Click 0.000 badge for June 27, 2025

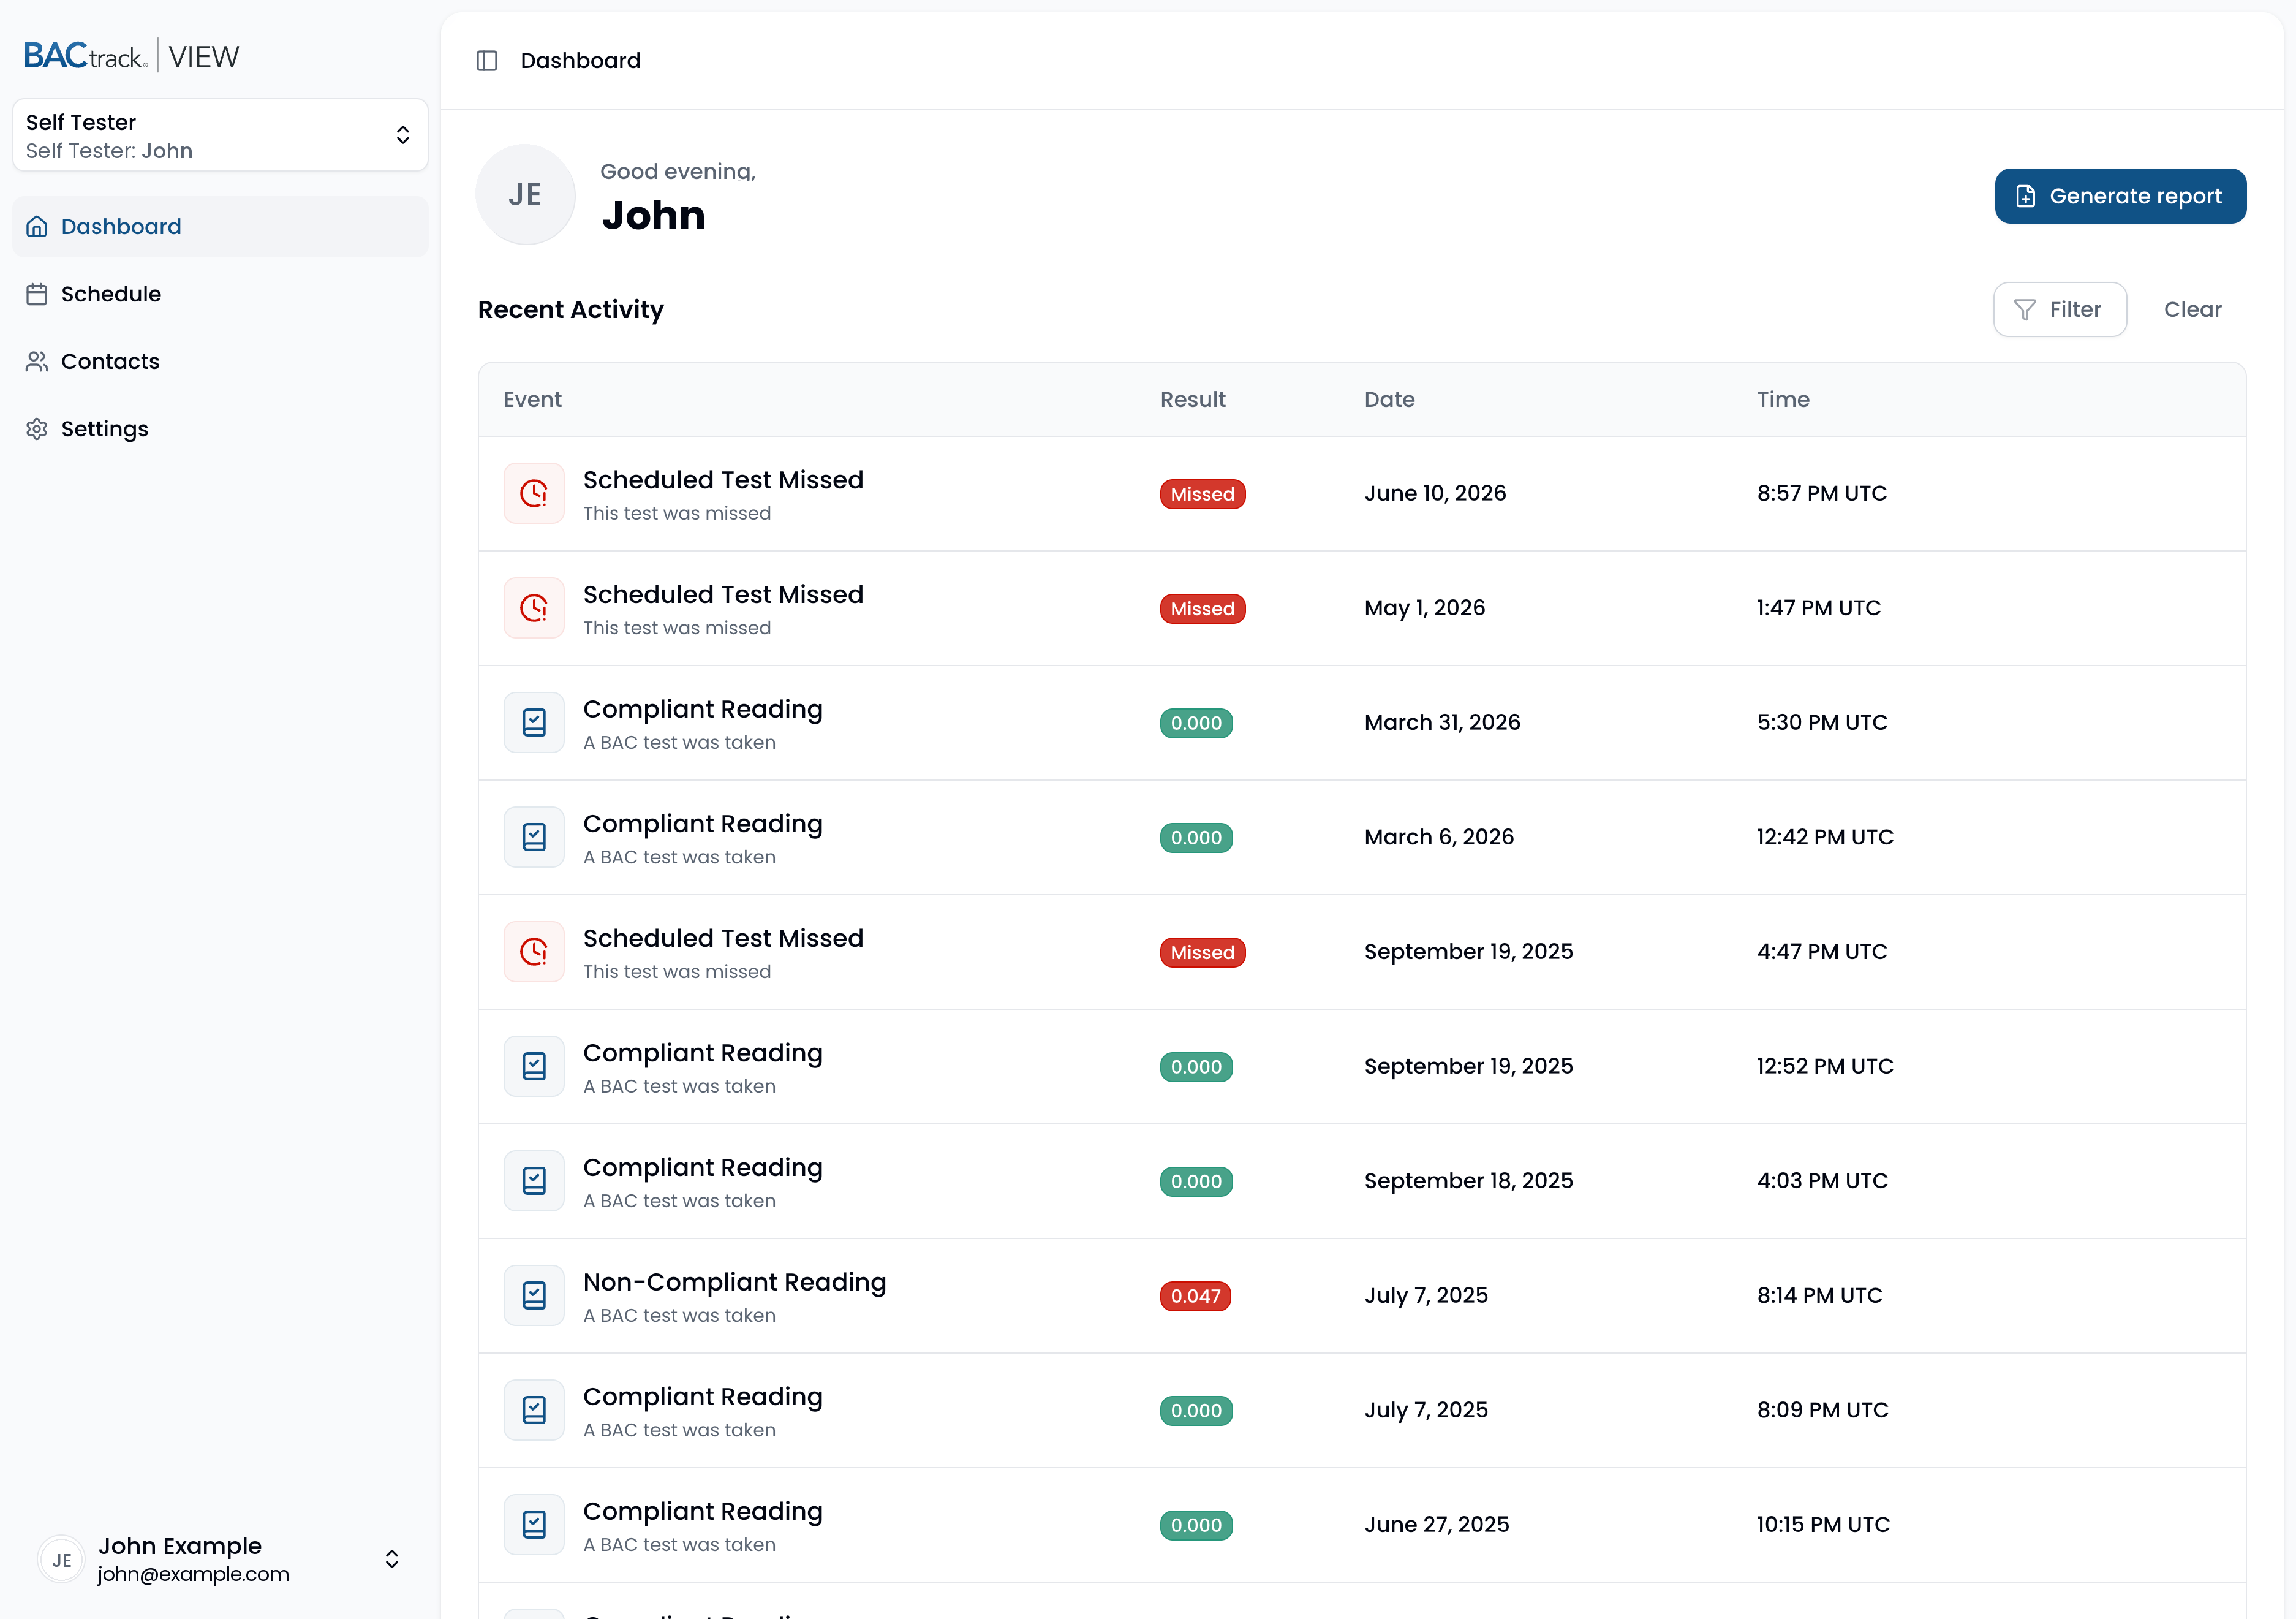click(x=1196, y=1525)
